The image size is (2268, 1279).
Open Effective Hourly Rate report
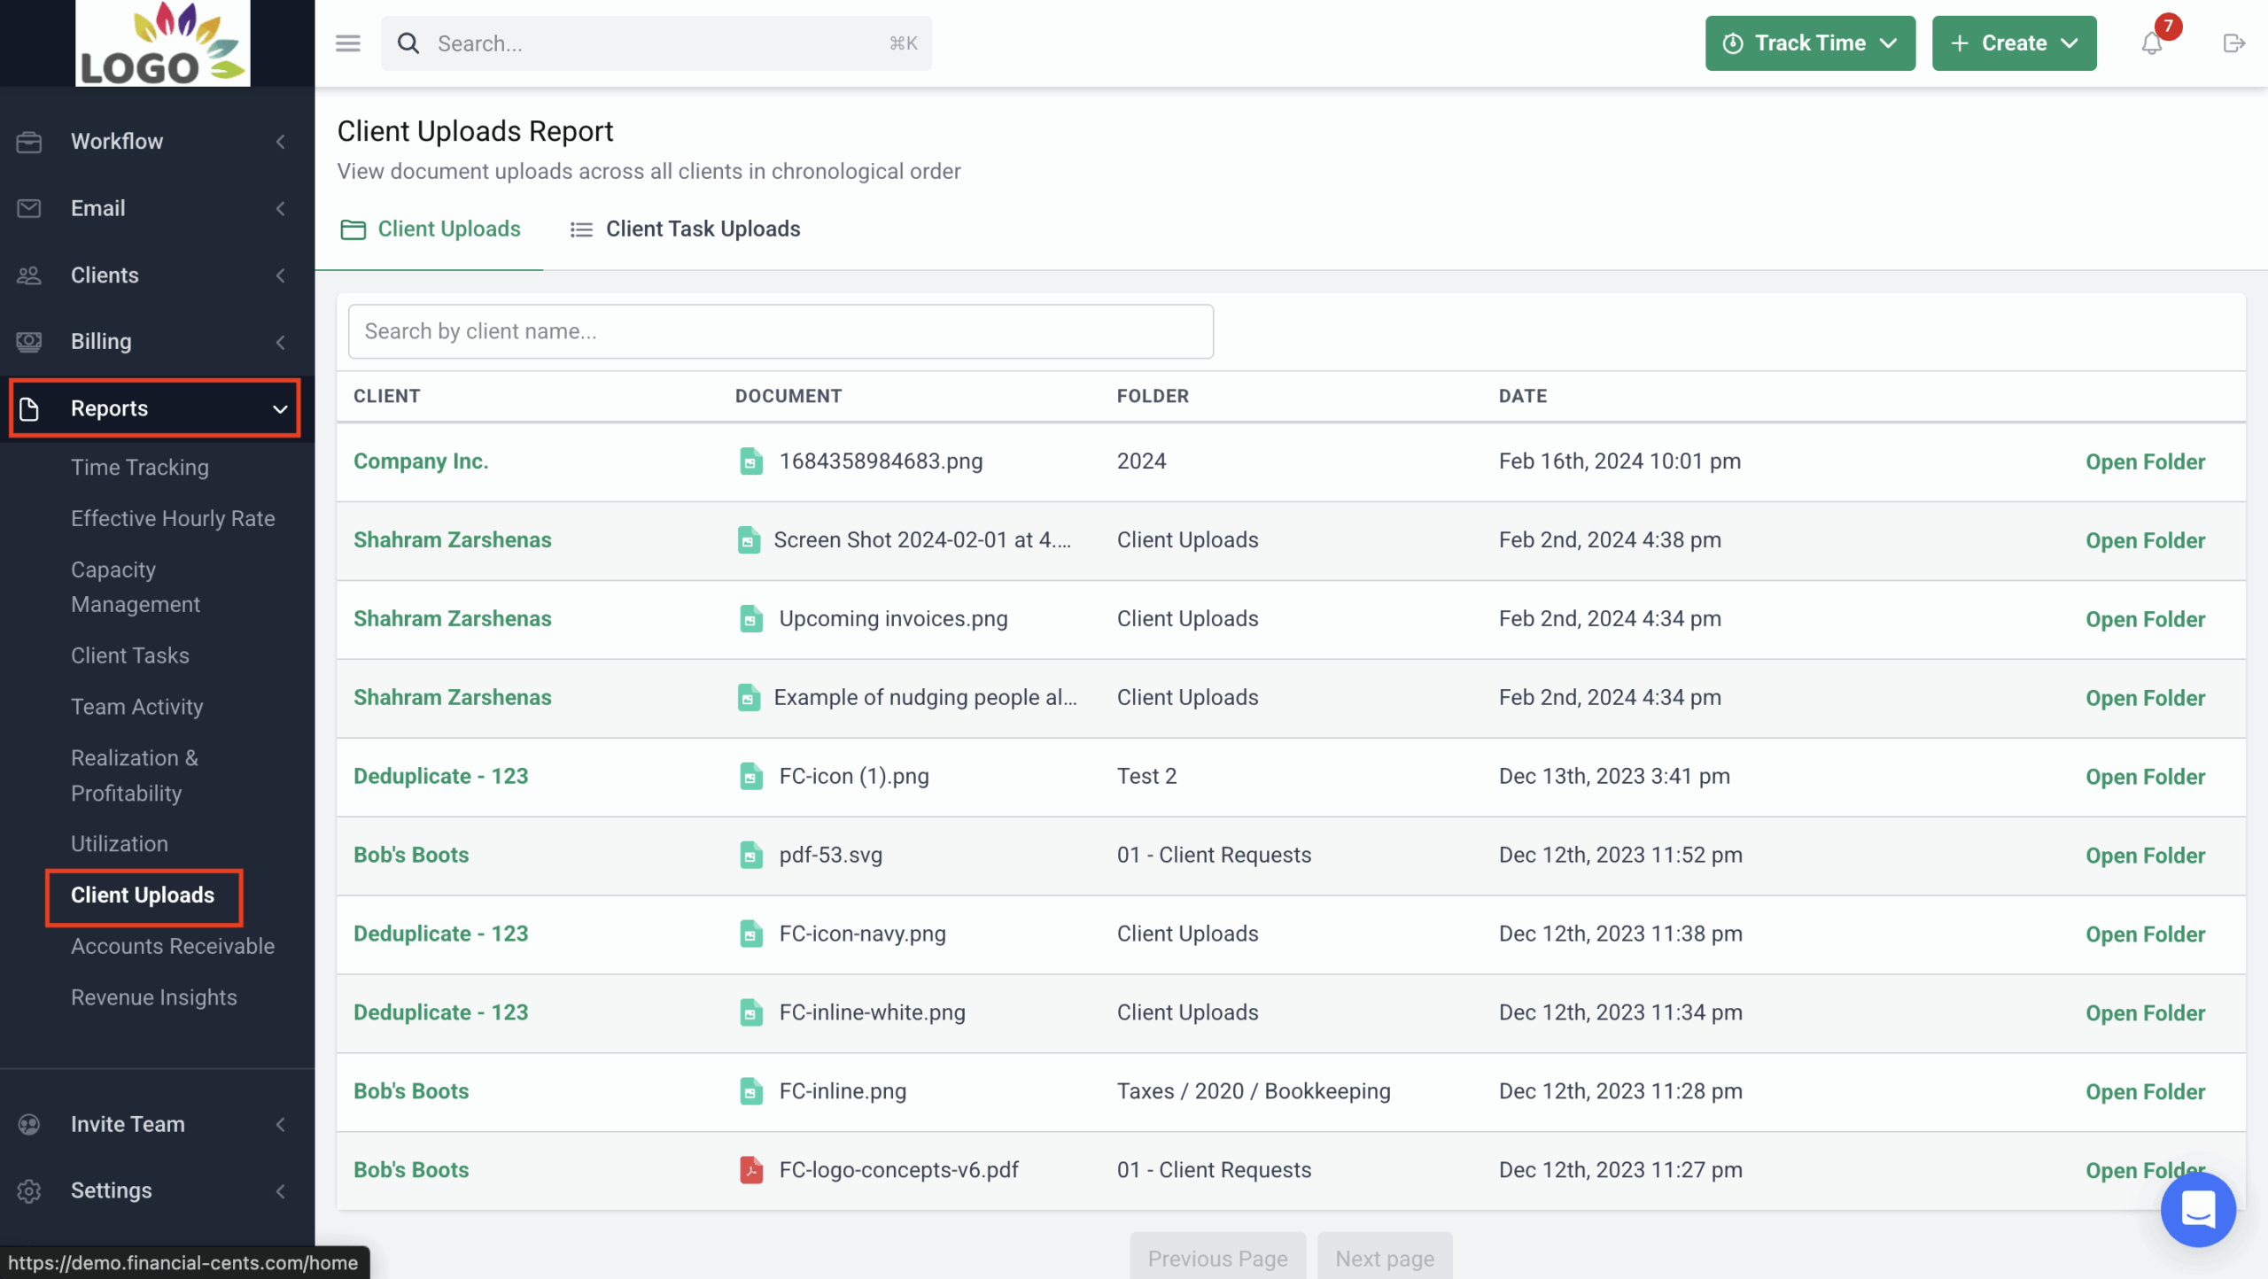coord(173,519)
